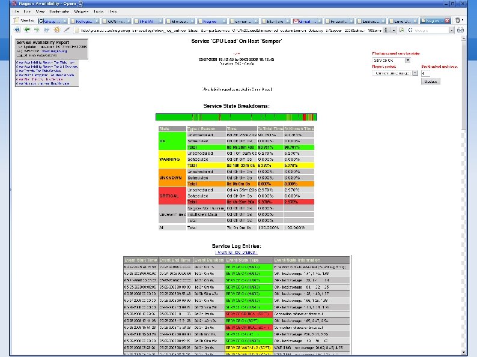Click the service state breakdown color bar
The image size is (477, 357).
tap(236, 117)
